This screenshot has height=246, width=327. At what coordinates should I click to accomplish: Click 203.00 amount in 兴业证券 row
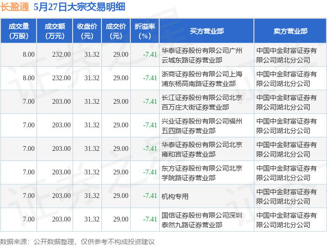pyautogui.click(x=62, y=125)
